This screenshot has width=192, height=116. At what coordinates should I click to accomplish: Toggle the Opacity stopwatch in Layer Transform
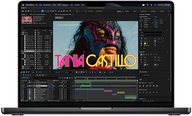(141, 27)
